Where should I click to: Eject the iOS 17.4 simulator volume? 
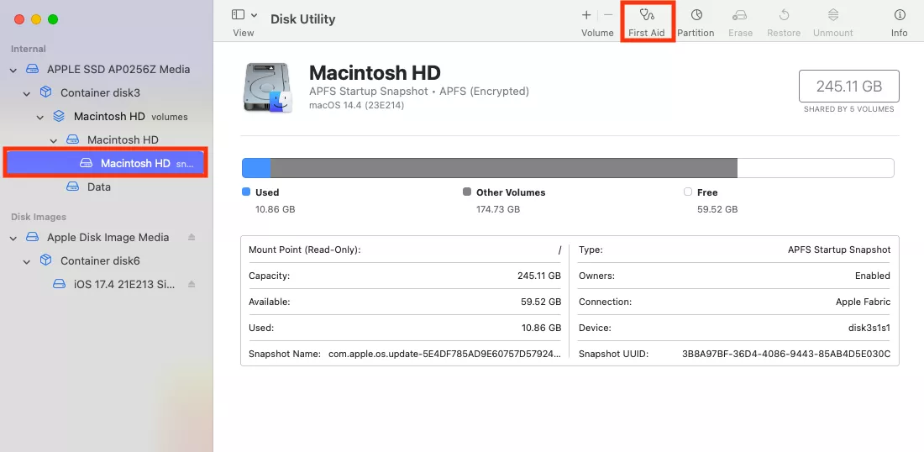coord(192,285)
